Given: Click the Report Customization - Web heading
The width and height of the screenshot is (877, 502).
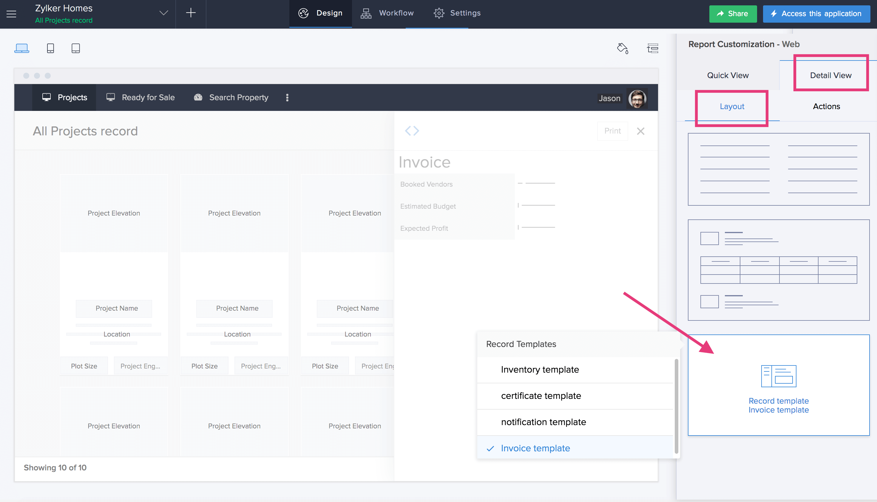Looking at the screenshot, I should (744, 44).
